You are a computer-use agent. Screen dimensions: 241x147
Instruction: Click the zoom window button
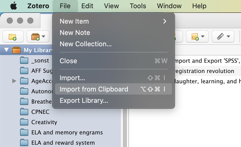point(30,21)
